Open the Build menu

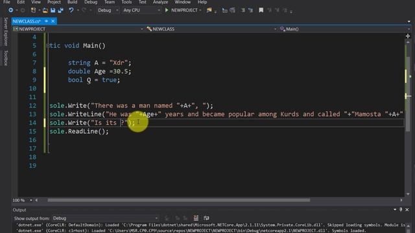[x=72, y=2]
